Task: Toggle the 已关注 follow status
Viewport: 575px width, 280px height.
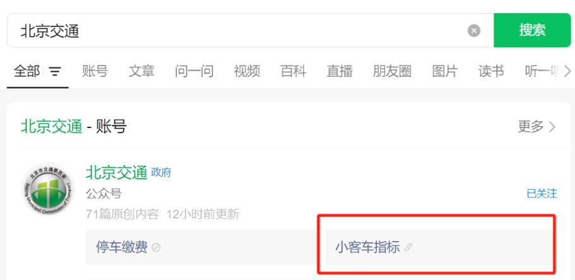Action: click(542, 194)
